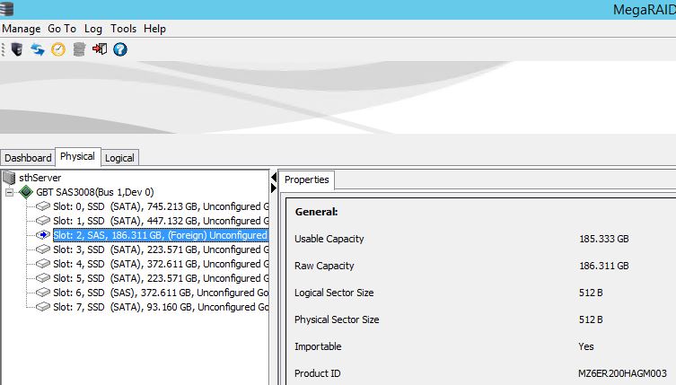This screenshot has height=385, width=676.
Task: Click the server shield toolbar icon
Action: pos(17,49)
